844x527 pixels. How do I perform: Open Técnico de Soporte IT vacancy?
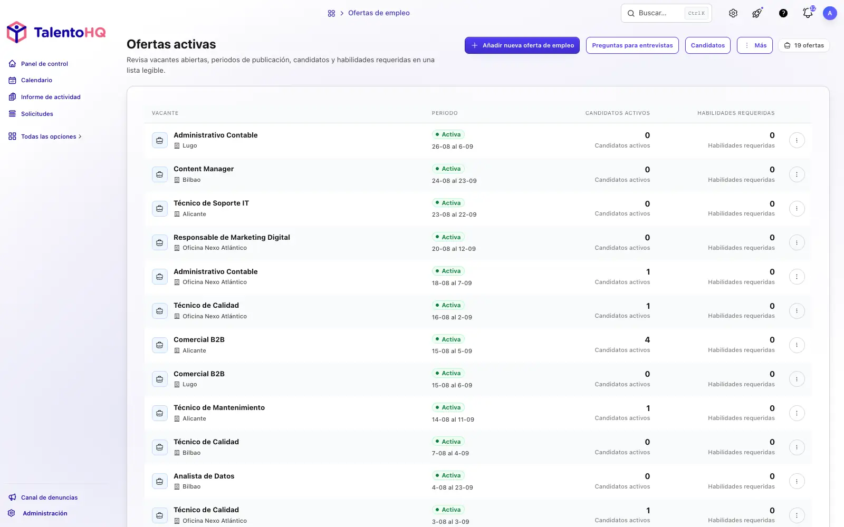pyautogui.click(x=211, y=203)
